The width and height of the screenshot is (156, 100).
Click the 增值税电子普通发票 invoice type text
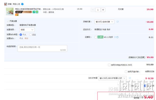[28, 25]
